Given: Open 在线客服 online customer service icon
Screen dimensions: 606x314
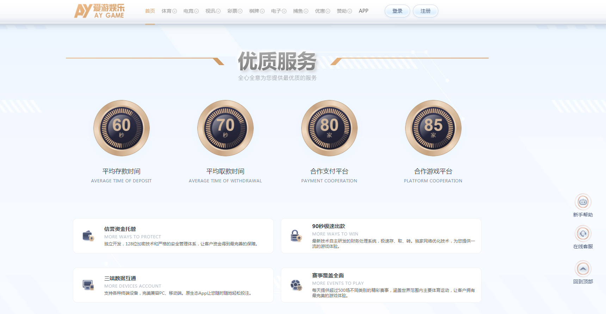Looking at the screenshot, I should 583,234.
